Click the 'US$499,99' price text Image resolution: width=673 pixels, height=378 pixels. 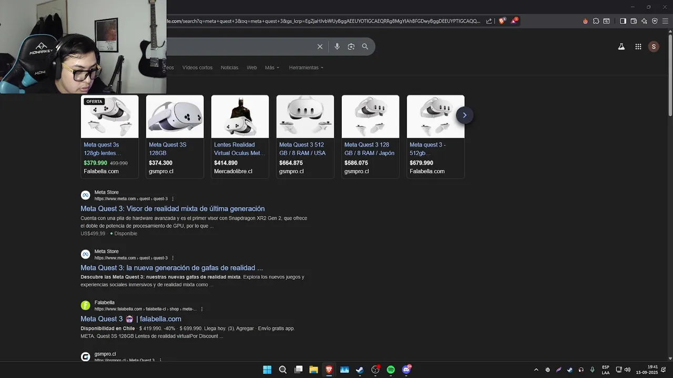tap(93, 234)
